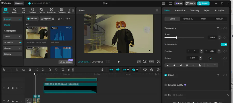The width and height of the screenshot is (233, 103).
Task: Click the crop/rotate clip icon in timeline toolbar
Action: click(63, 70)
